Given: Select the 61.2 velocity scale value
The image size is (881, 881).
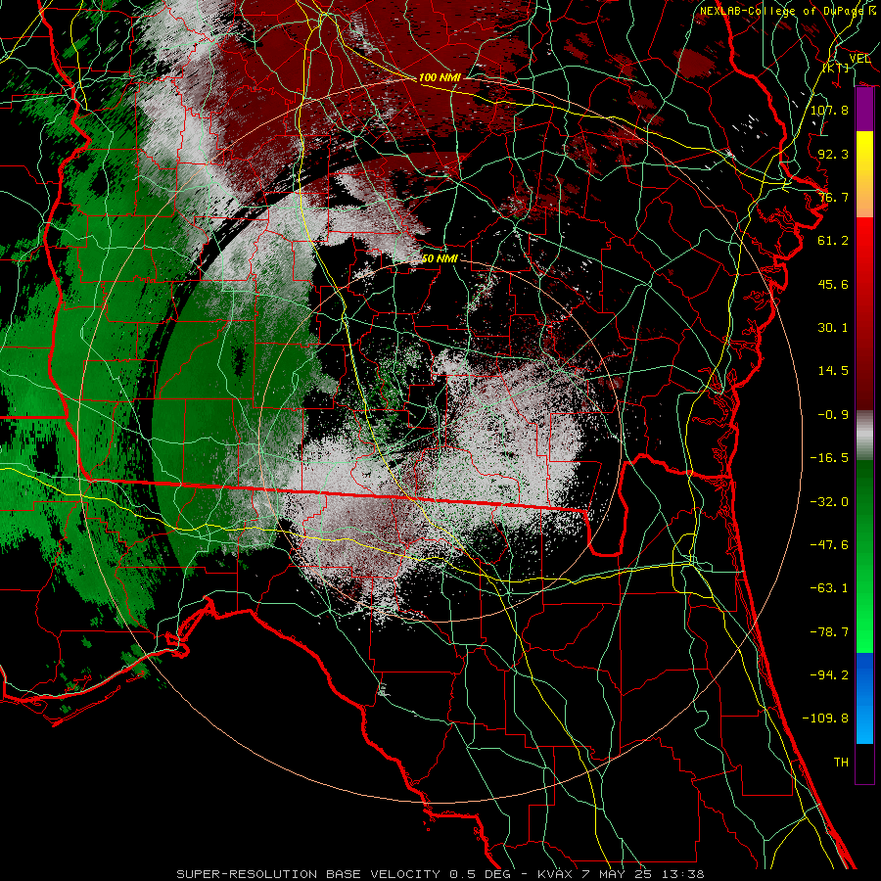Looking at the screenshot, I should coord(833,241).
